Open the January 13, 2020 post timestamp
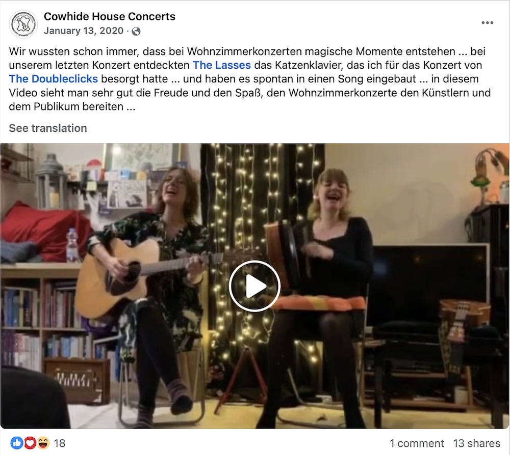The height and width of the screenshot is (455, 510). tap(84, 31)
